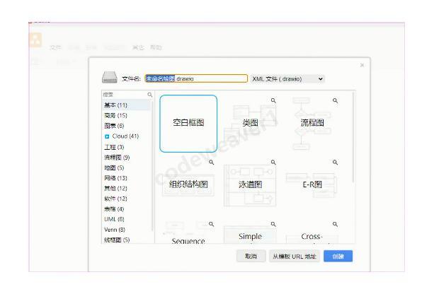Choose the 组织结构图 org chart template
This screenshot has width=434, height=294.
[x=188, y=185]
